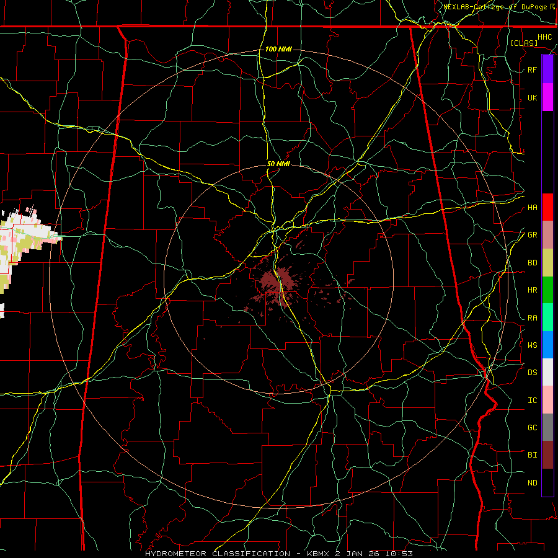Click the 2 JAN 26 date text
Image resolution: width=558 pixels, height=558 pixels.
pyautogui.click(x=357, y=554)
